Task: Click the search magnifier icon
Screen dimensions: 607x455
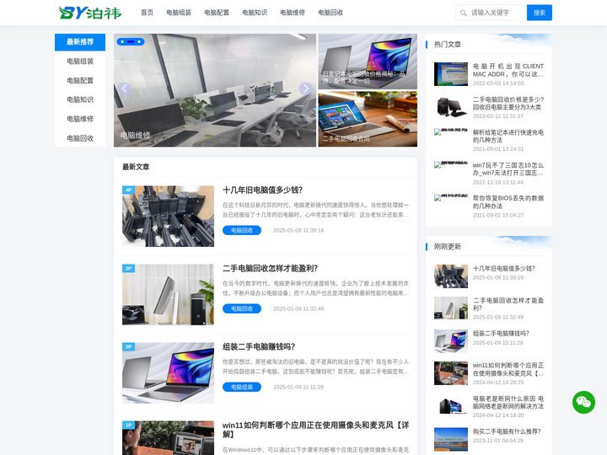Action: (x=463, y=13)
